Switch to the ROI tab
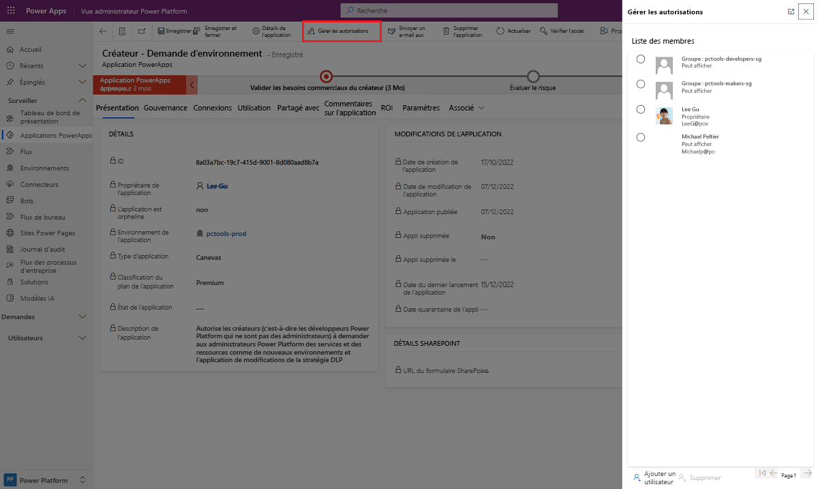 [x=387, y=108]
